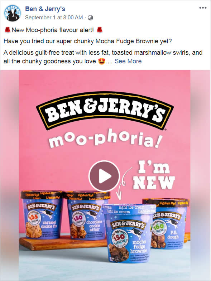Viewport: 211px width, 281px height.
Task: Click the mocha fudge brownie pint
Action: point(129,233)
